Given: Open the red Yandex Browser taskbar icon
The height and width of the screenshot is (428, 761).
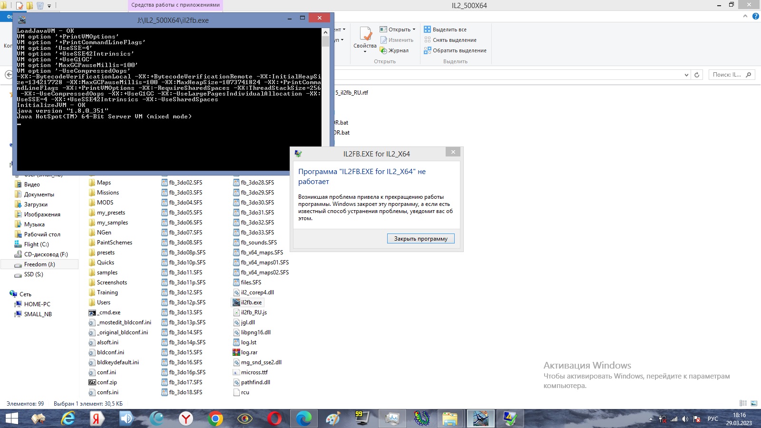Looking at the screenshot, I should (x=186, y=418).
